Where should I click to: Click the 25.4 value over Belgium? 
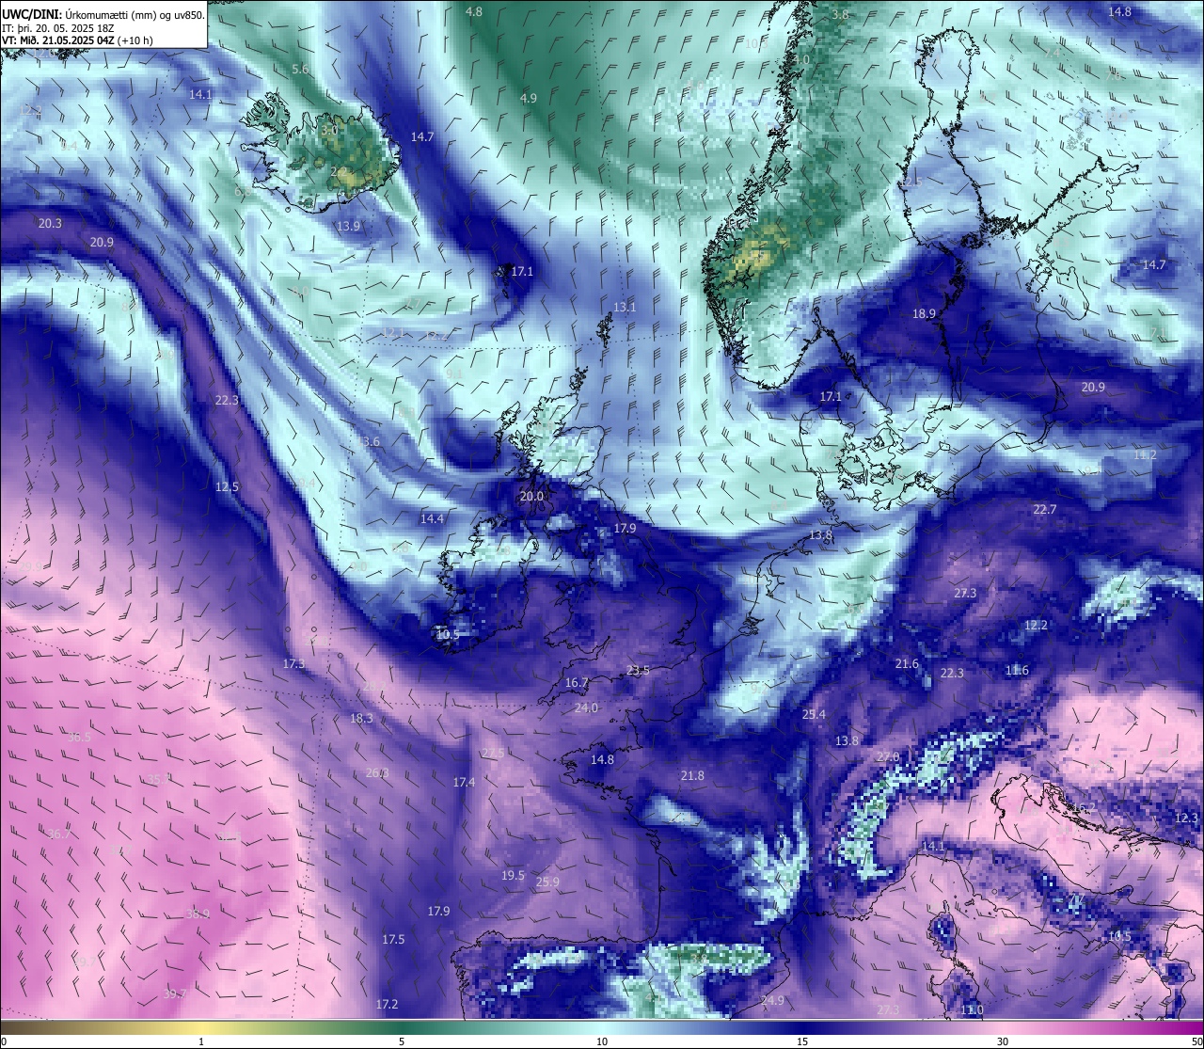click(814, 714)
